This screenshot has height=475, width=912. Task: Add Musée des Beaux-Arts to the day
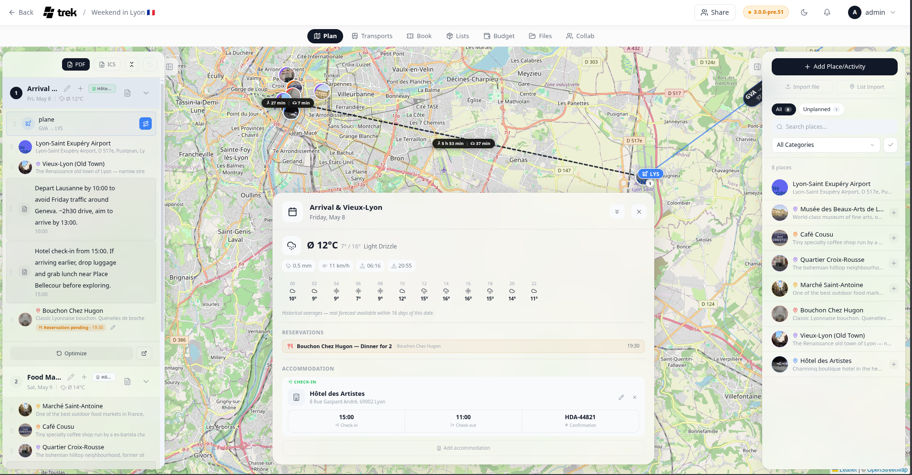(x=894, y=213)
